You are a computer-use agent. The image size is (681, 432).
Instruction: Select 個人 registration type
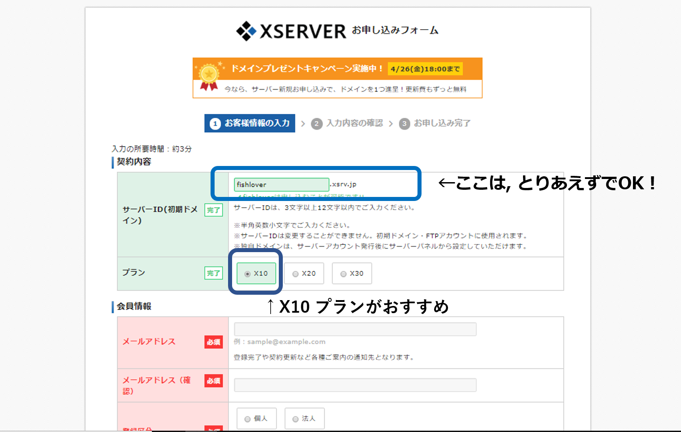click(x=256, y=419)
